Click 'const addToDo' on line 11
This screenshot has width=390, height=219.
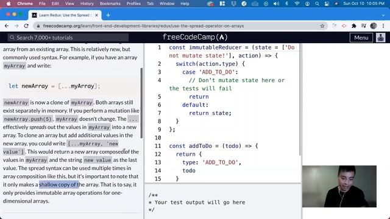click(190, 146)
